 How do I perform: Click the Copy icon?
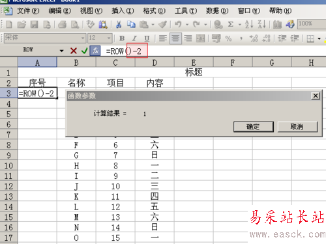131,24
